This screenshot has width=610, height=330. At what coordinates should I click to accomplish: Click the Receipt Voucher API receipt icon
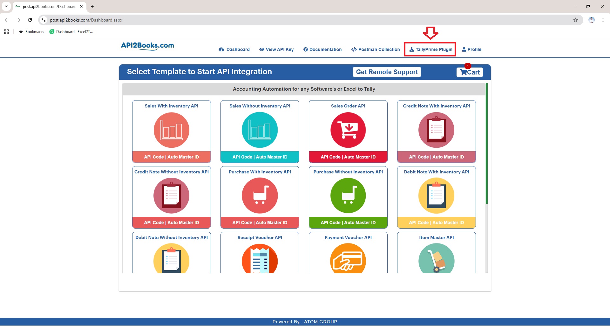pos(260,258)
